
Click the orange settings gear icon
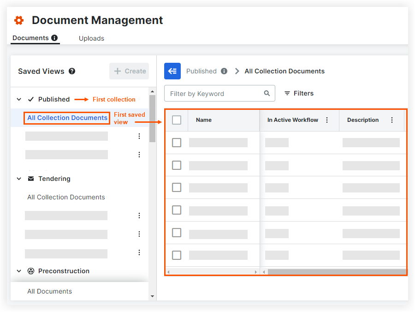pos(19,20)
